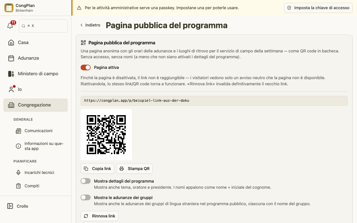This screenshot has height=223, width=357.
Task: Focus the search field with ⌘ K
Action: (x=43, y=26)
